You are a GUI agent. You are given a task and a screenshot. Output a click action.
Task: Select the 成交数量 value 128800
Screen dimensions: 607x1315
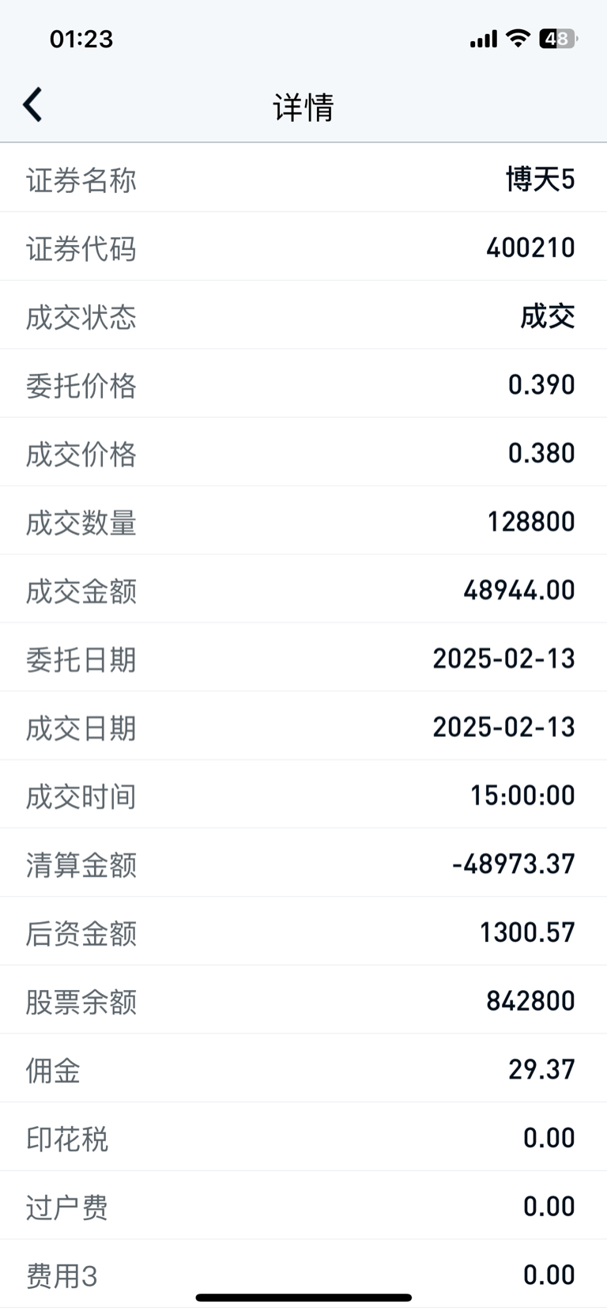point(531,522)
